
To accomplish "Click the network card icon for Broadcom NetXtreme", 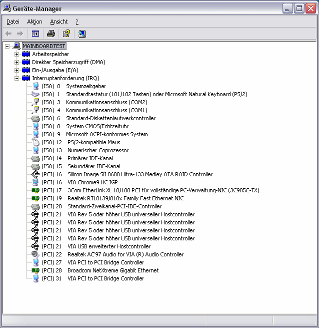I will pyautogui.click(x=35, y=270).
